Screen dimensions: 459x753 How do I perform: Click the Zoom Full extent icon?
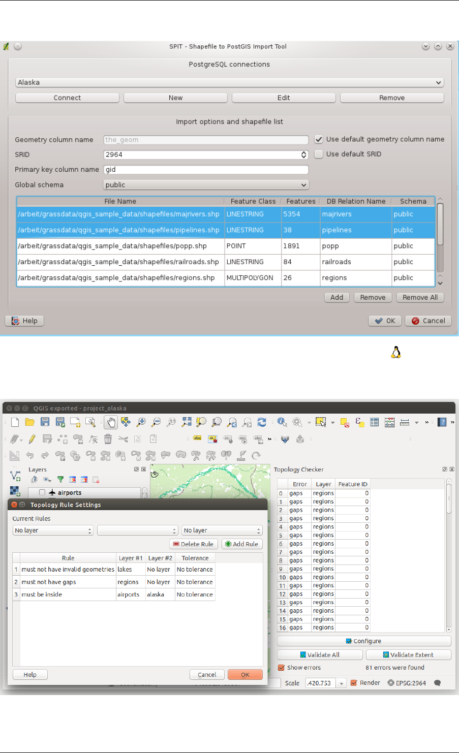(187, 422)
